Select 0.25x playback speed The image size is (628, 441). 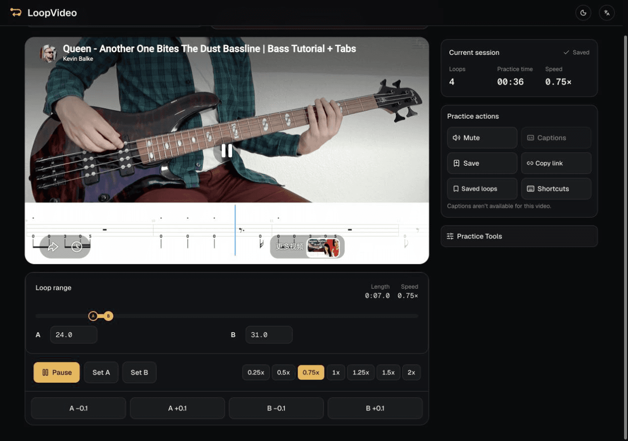pyautogui.click(x=256, y=372)
